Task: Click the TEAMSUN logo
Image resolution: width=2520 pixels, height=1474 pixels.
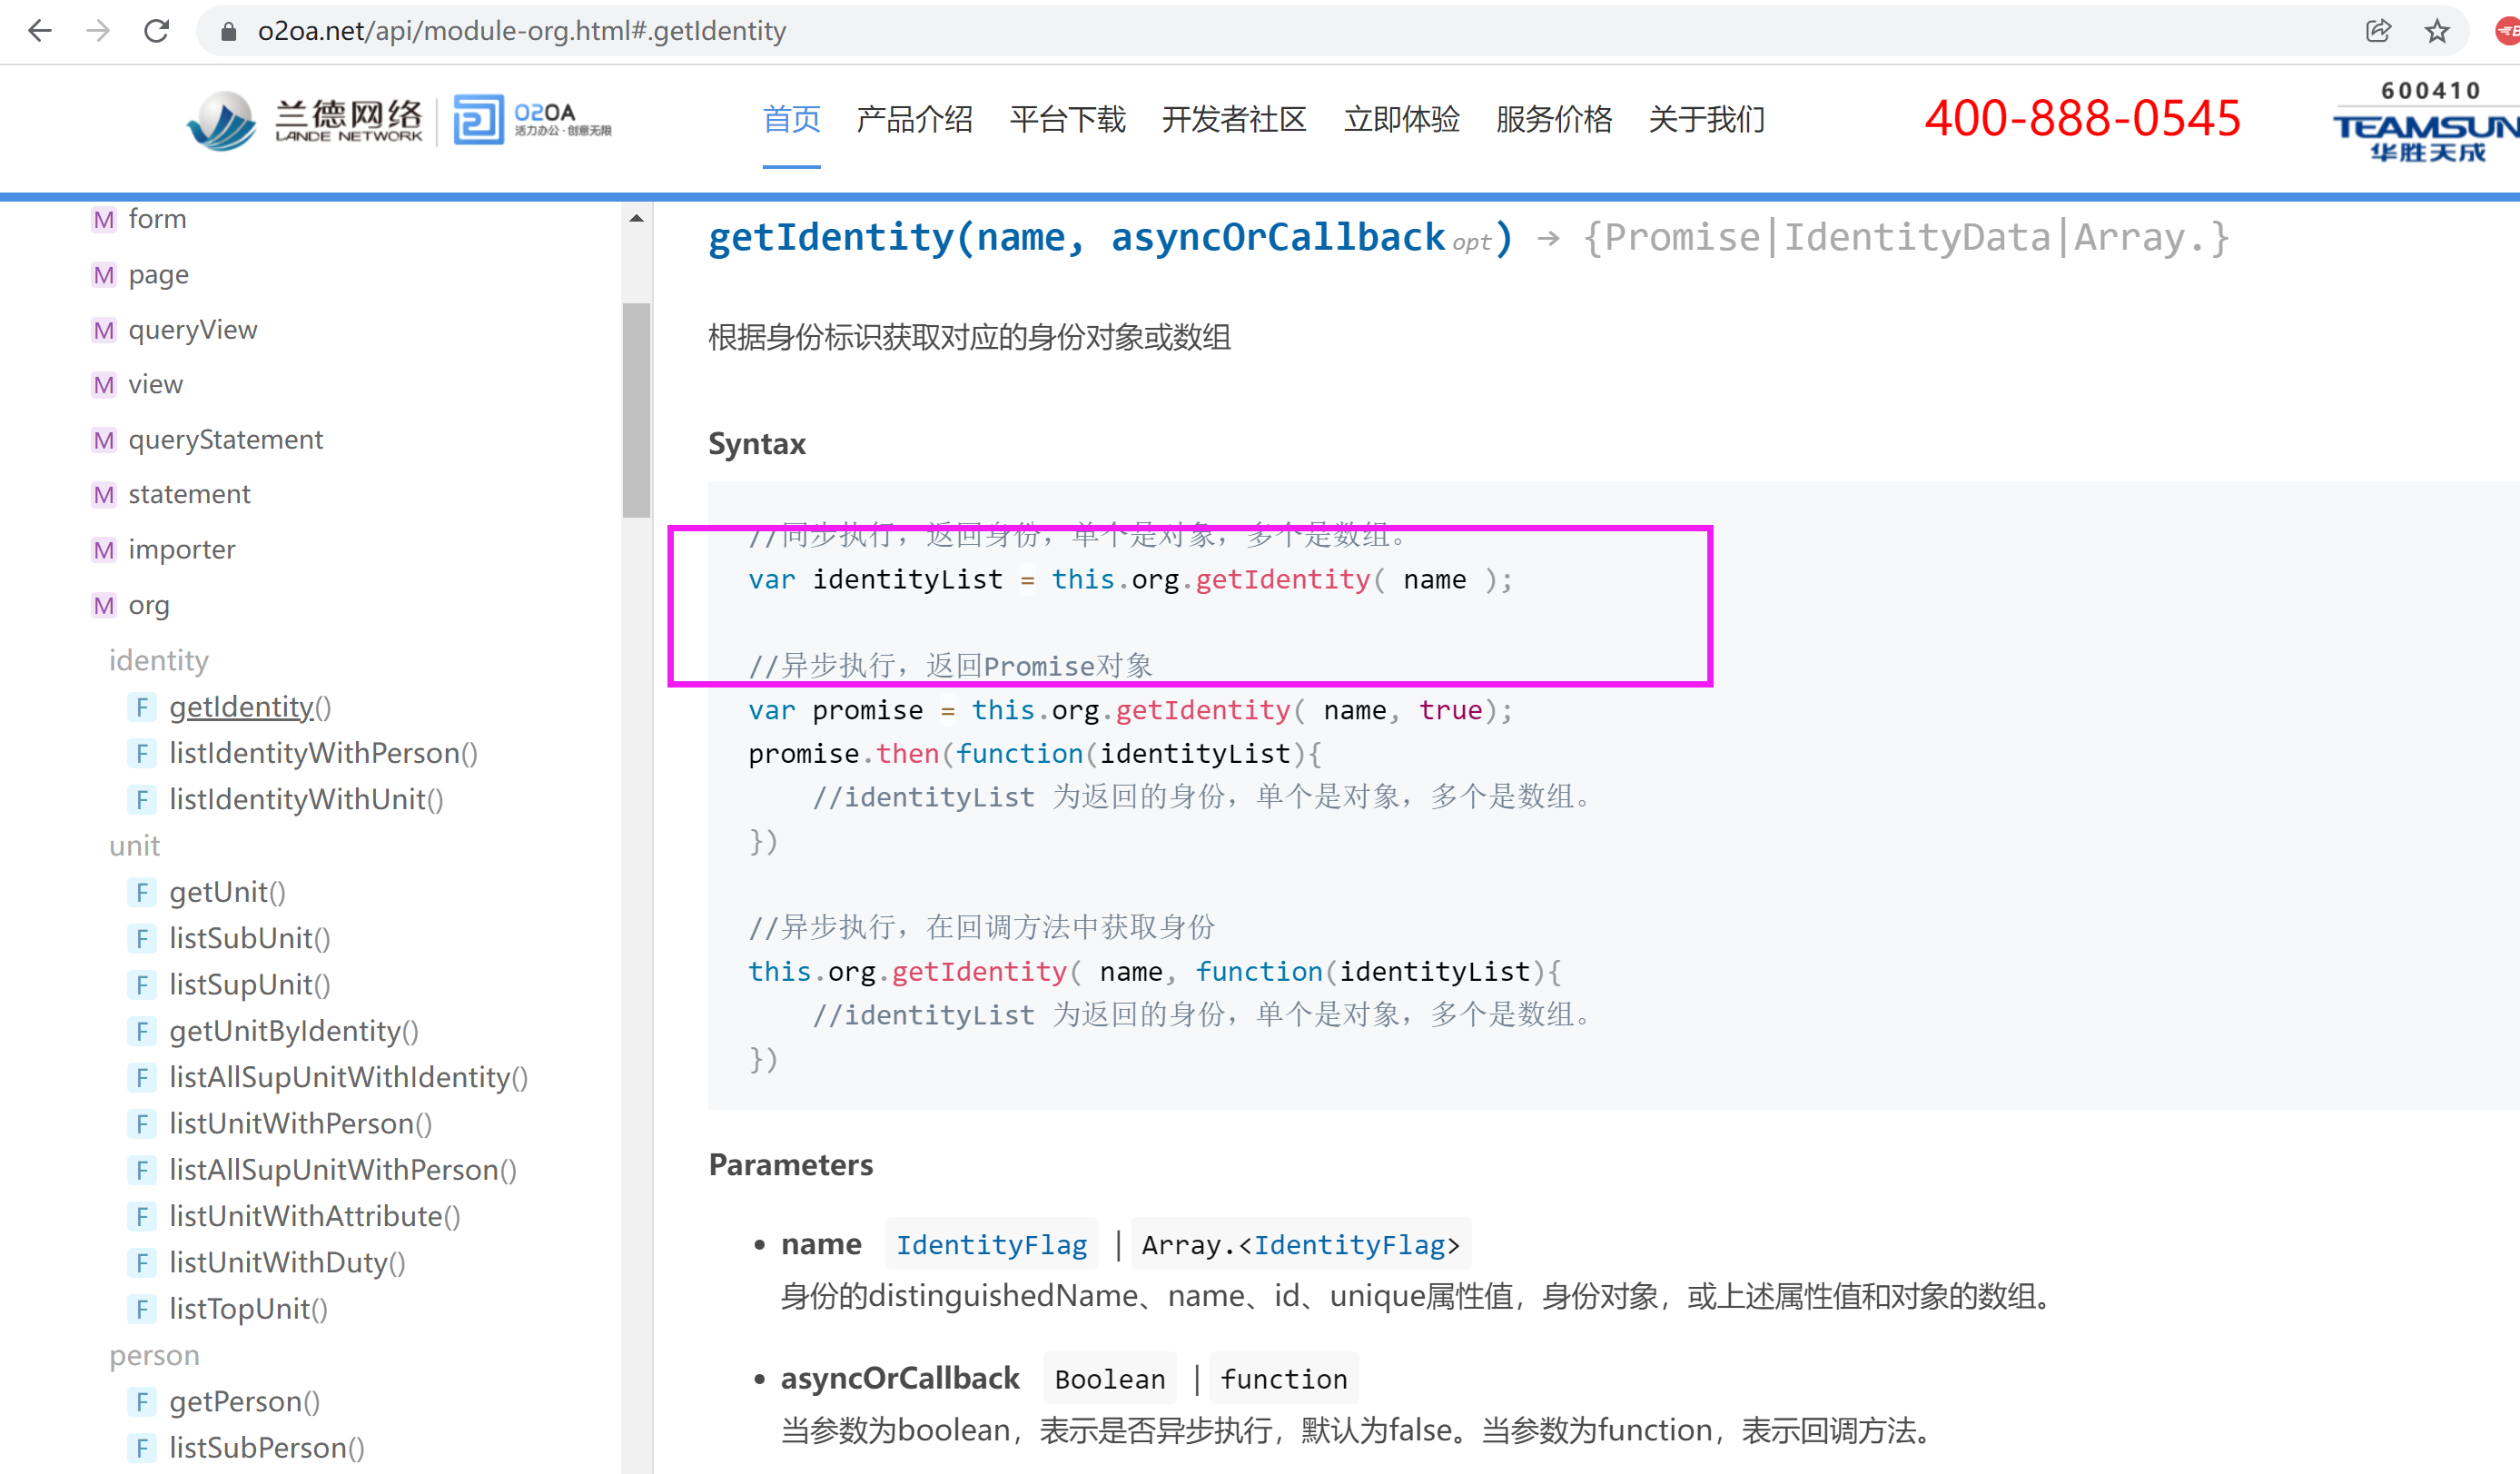Action: 2425,125
